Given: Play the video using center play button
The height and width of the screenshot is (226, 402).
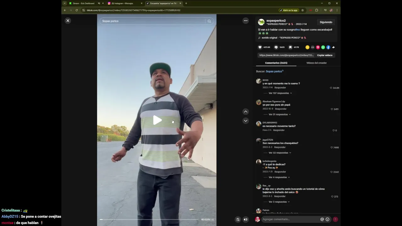Looking at the screenshot, I should tap(157, 120).
